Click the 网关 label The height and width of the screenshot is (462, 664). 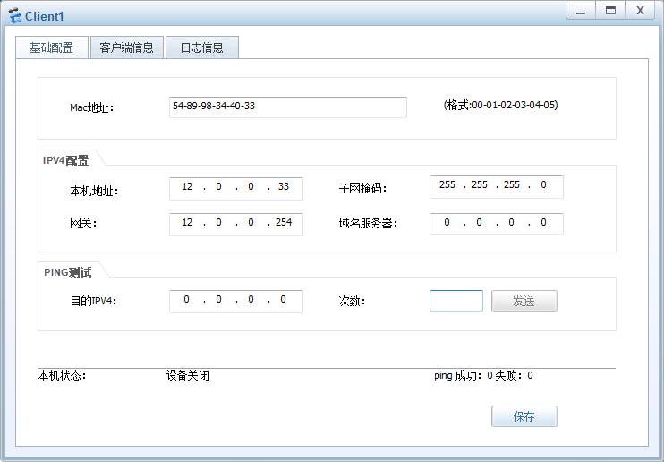(x=83, y=223)
